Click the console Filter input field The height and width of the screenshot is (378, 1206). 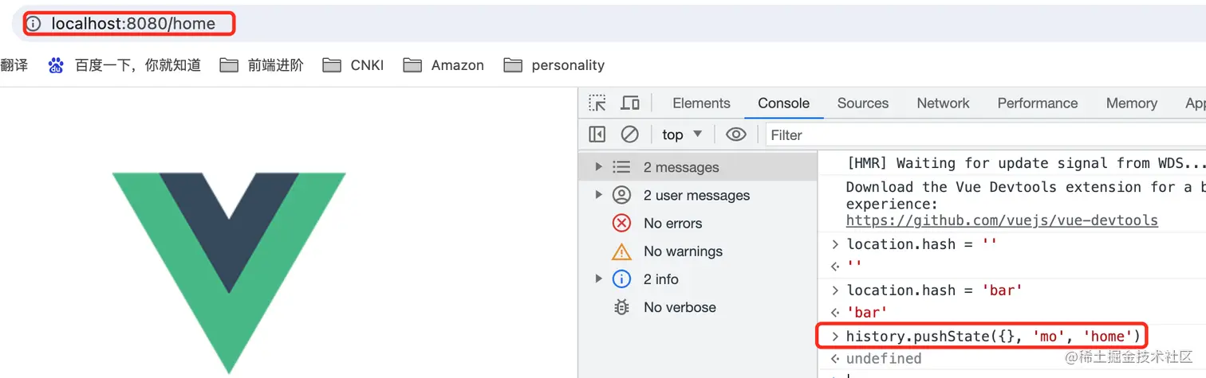981,134
